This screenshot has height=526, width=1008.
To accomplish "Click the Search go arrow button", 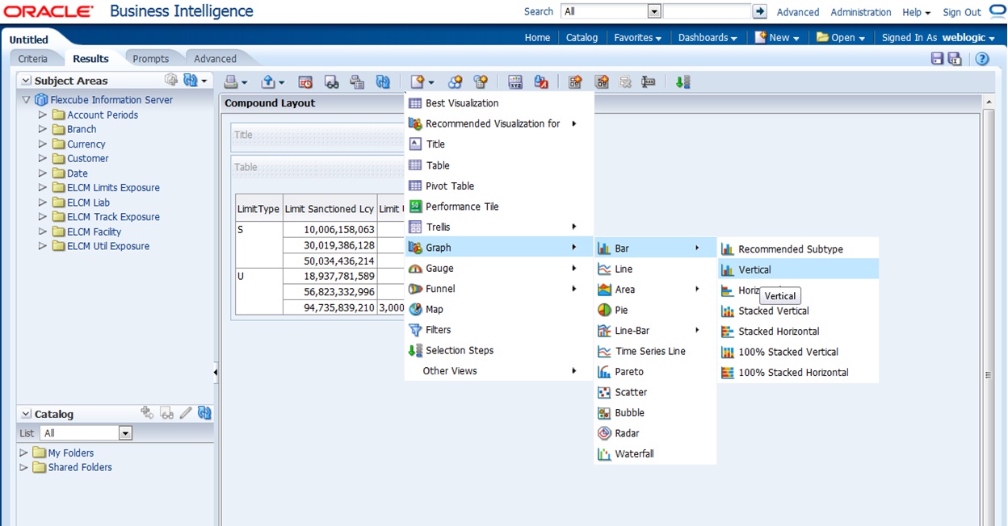I will click(x=759, y=11).
